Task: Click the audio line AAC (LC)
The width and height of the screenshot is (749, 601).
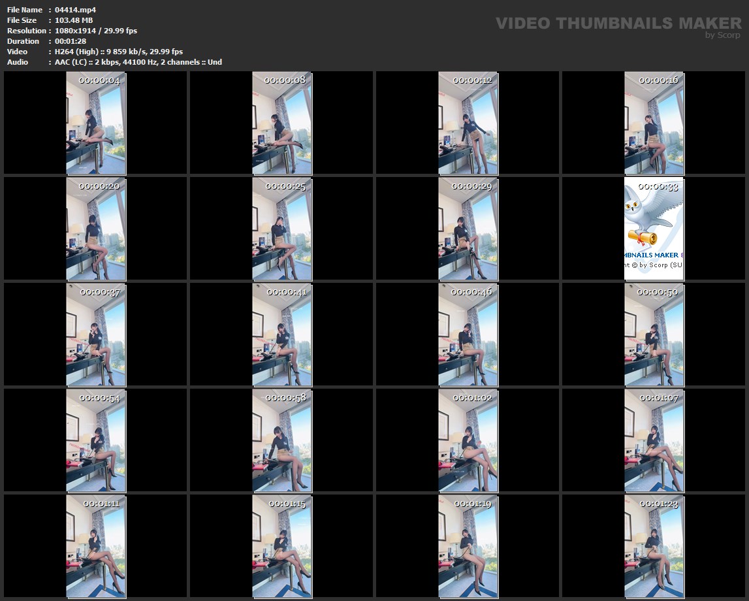Action: [x=138, y=62]
